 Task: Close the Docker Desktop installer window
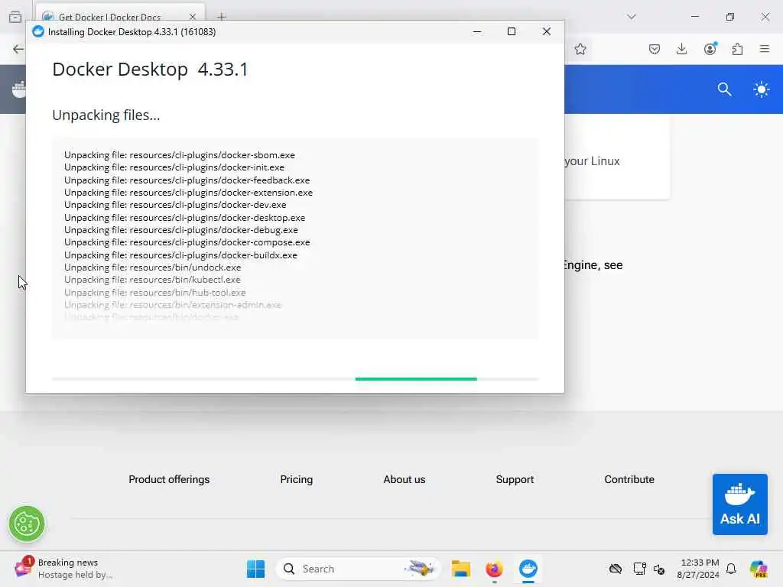(546, 31)
